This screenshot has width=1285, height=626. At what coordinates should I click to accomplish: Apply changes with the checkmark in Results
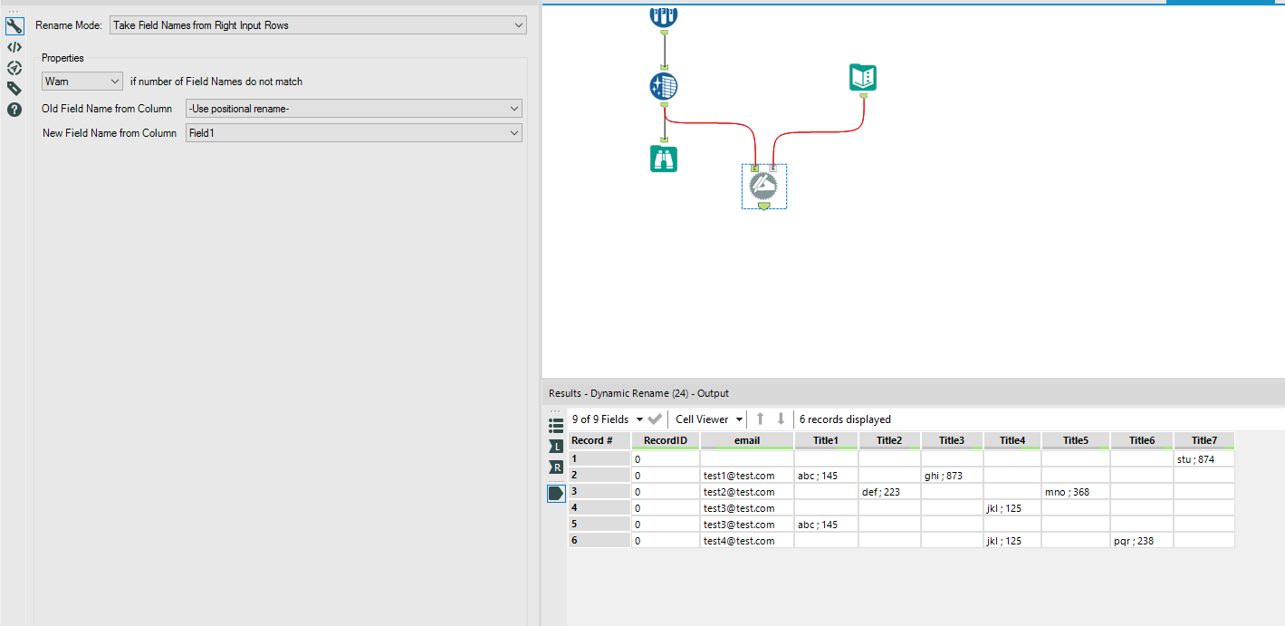tap(655, 419)
